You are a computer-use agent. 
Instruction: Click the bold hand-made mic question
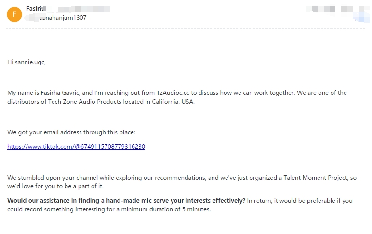[x=126, y=201]
